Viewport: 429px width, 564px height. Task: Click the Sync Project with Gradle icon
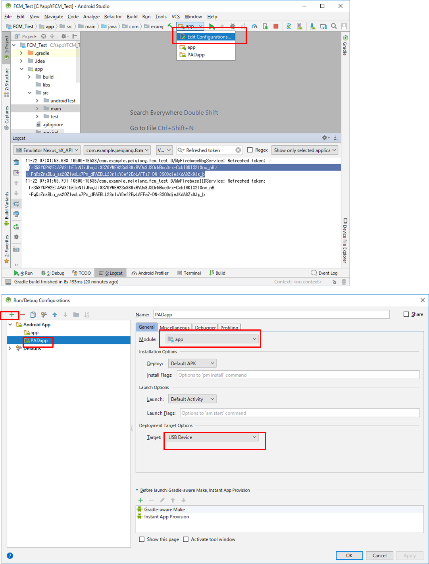pos(289,26)
